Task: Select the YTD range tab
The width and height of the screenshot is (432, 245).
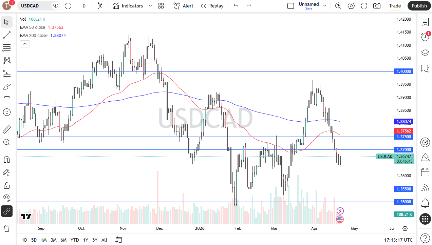Action: click(x=74, y=240)
